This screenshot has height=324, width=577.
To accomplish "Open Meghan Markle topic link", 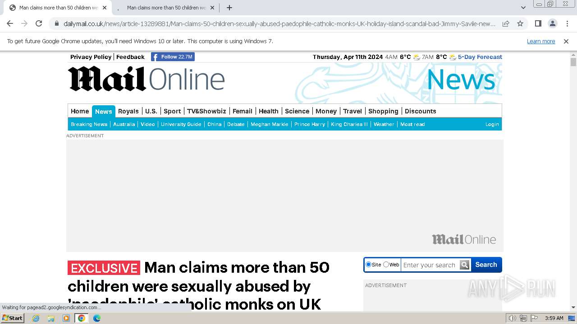I will pyautogui.click(x=270, y=124).
